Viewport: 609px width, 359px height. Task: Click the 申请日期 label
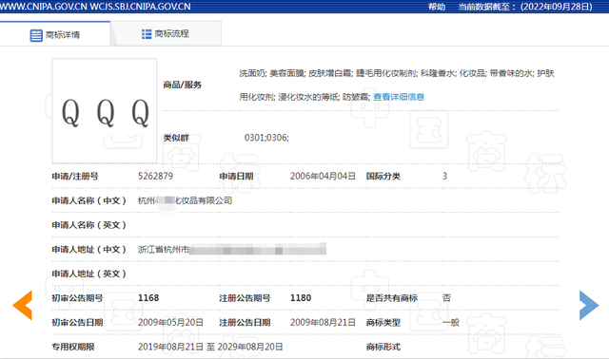coord(236,177)
